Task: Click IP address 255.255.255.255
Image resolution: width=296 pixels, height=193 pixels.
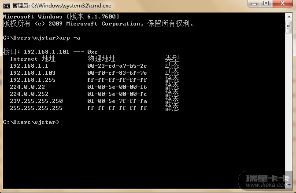Action: pos(36,108)
